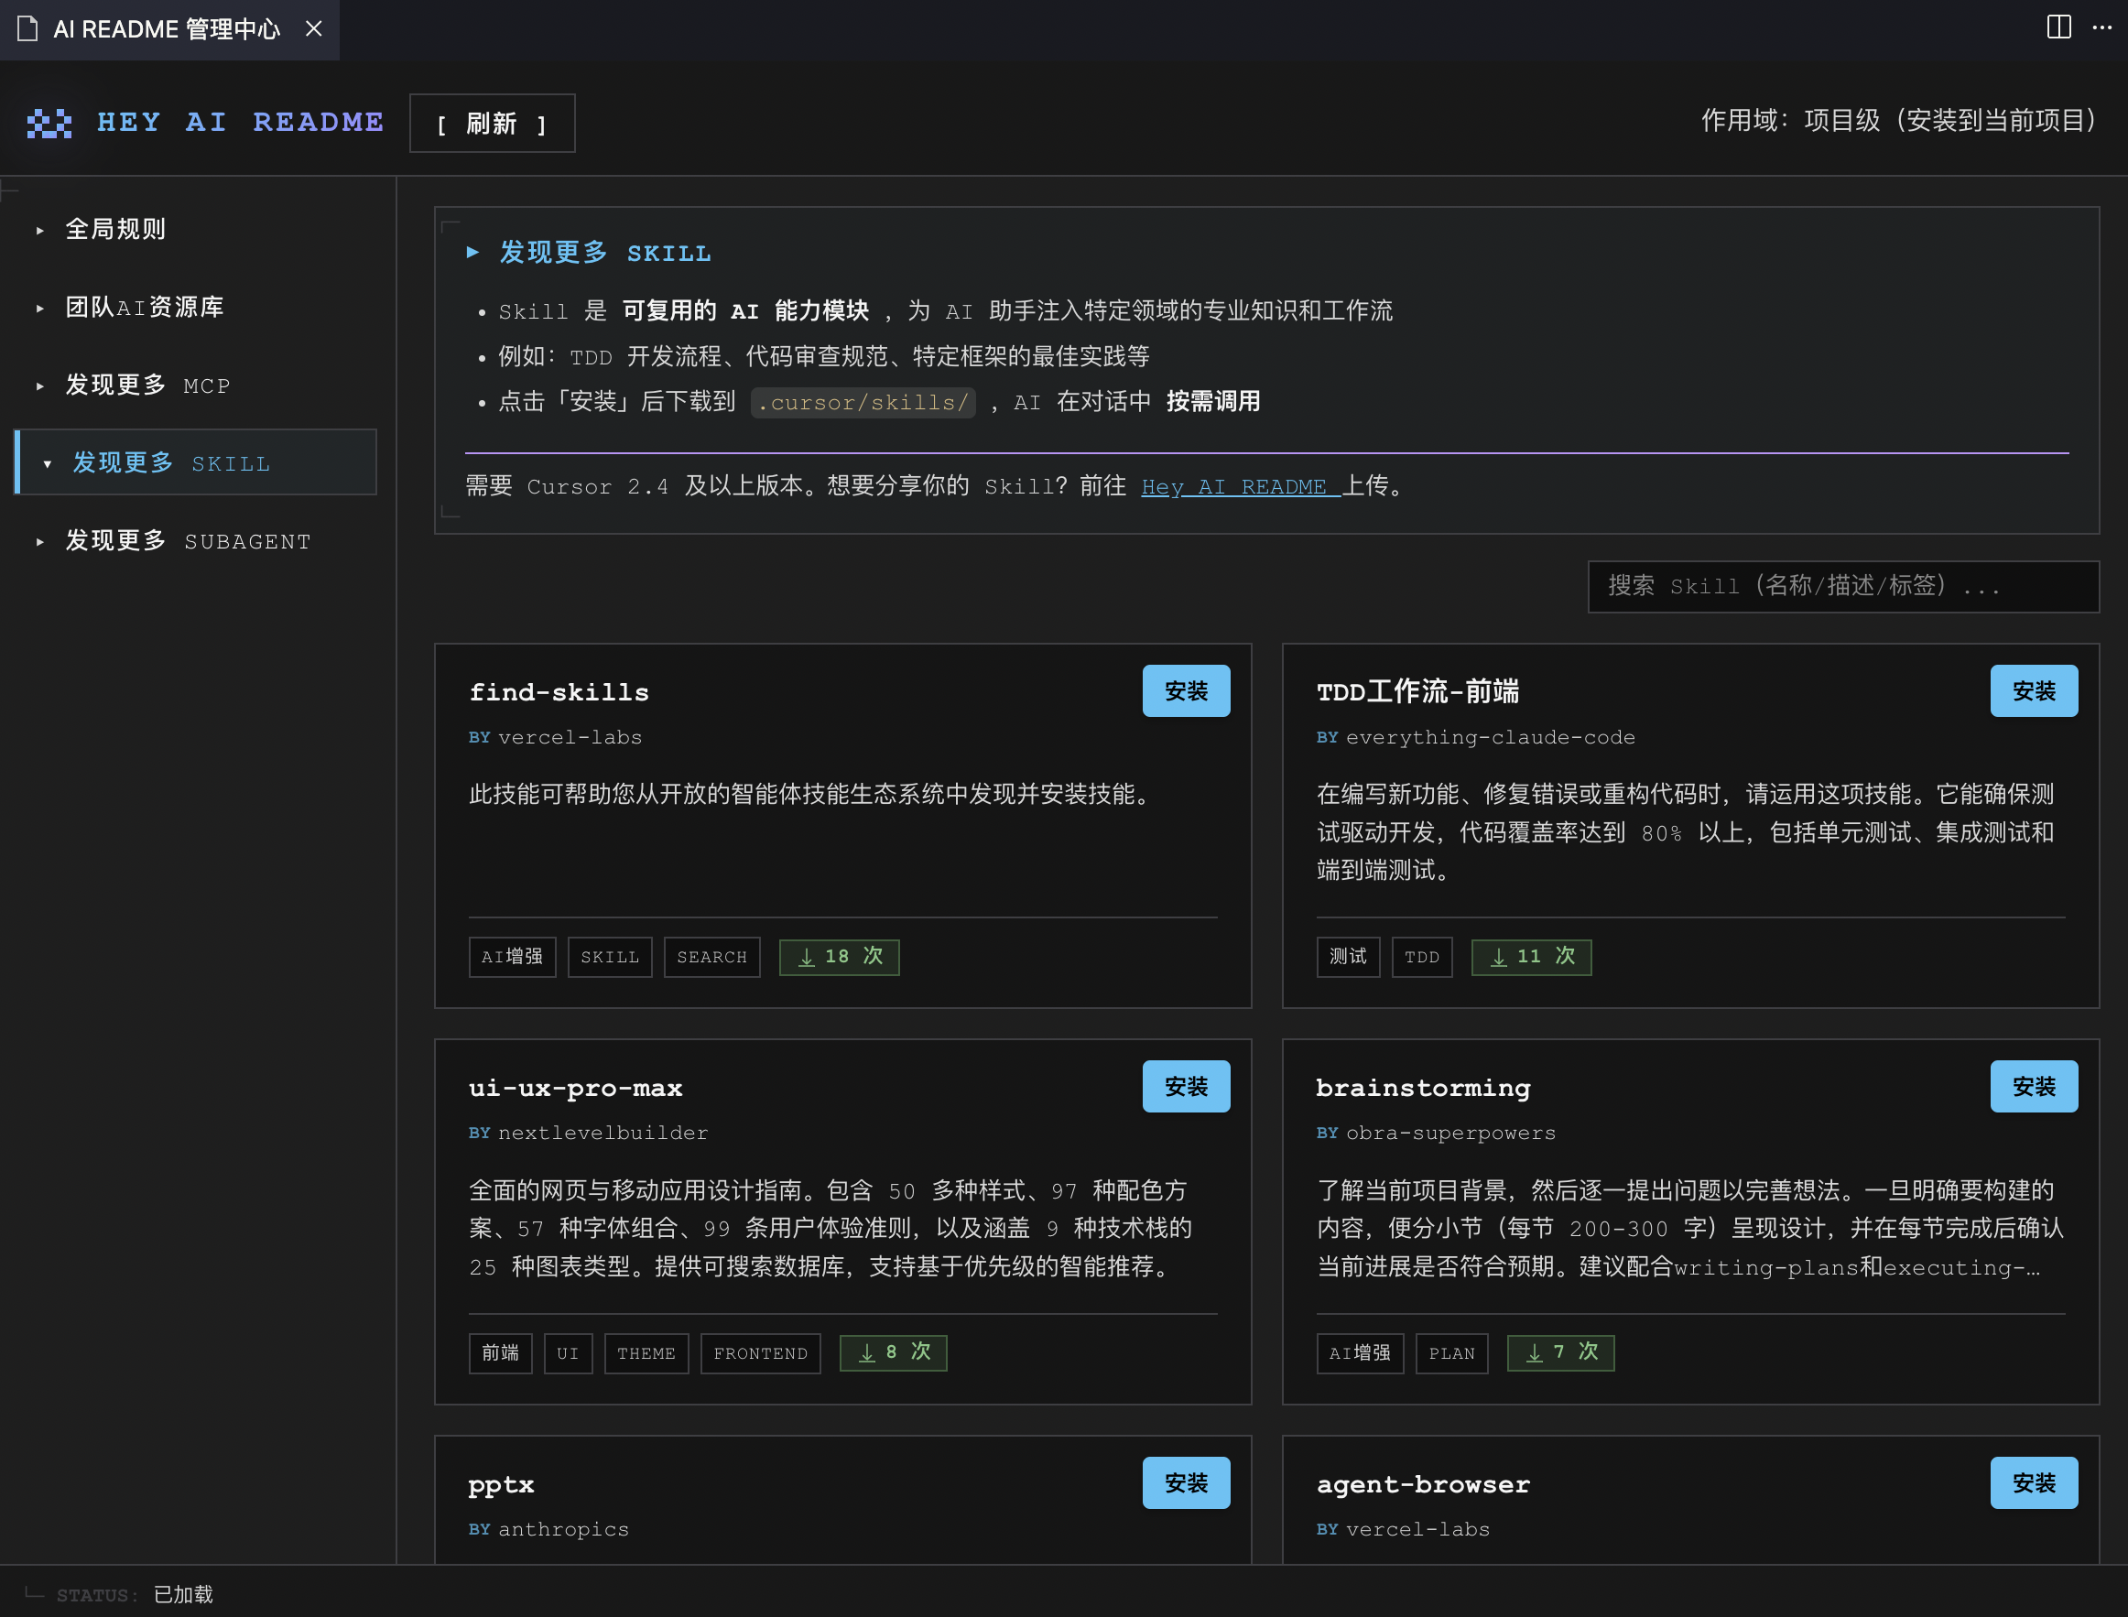The height and width of the screenshot is (1617, 2128).
Task: Click the find-skills card title
Action: click(559, 692)
